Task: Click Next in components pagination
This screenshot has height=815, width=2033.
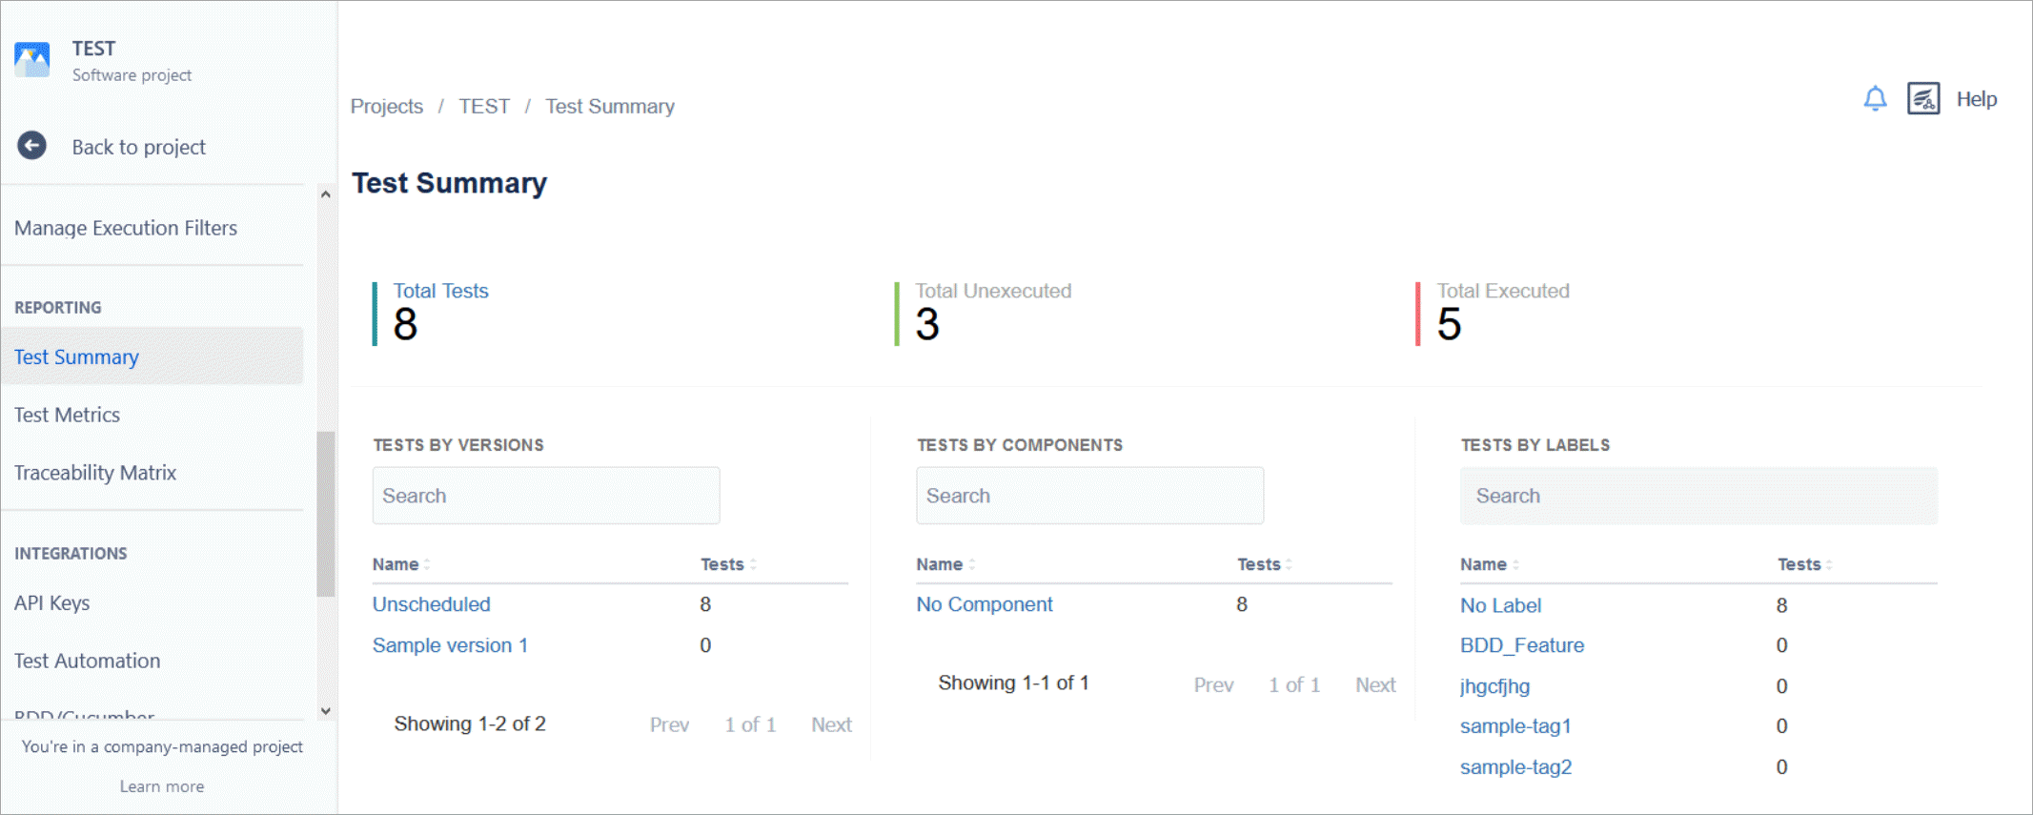Action: (x=1374, y=683)
